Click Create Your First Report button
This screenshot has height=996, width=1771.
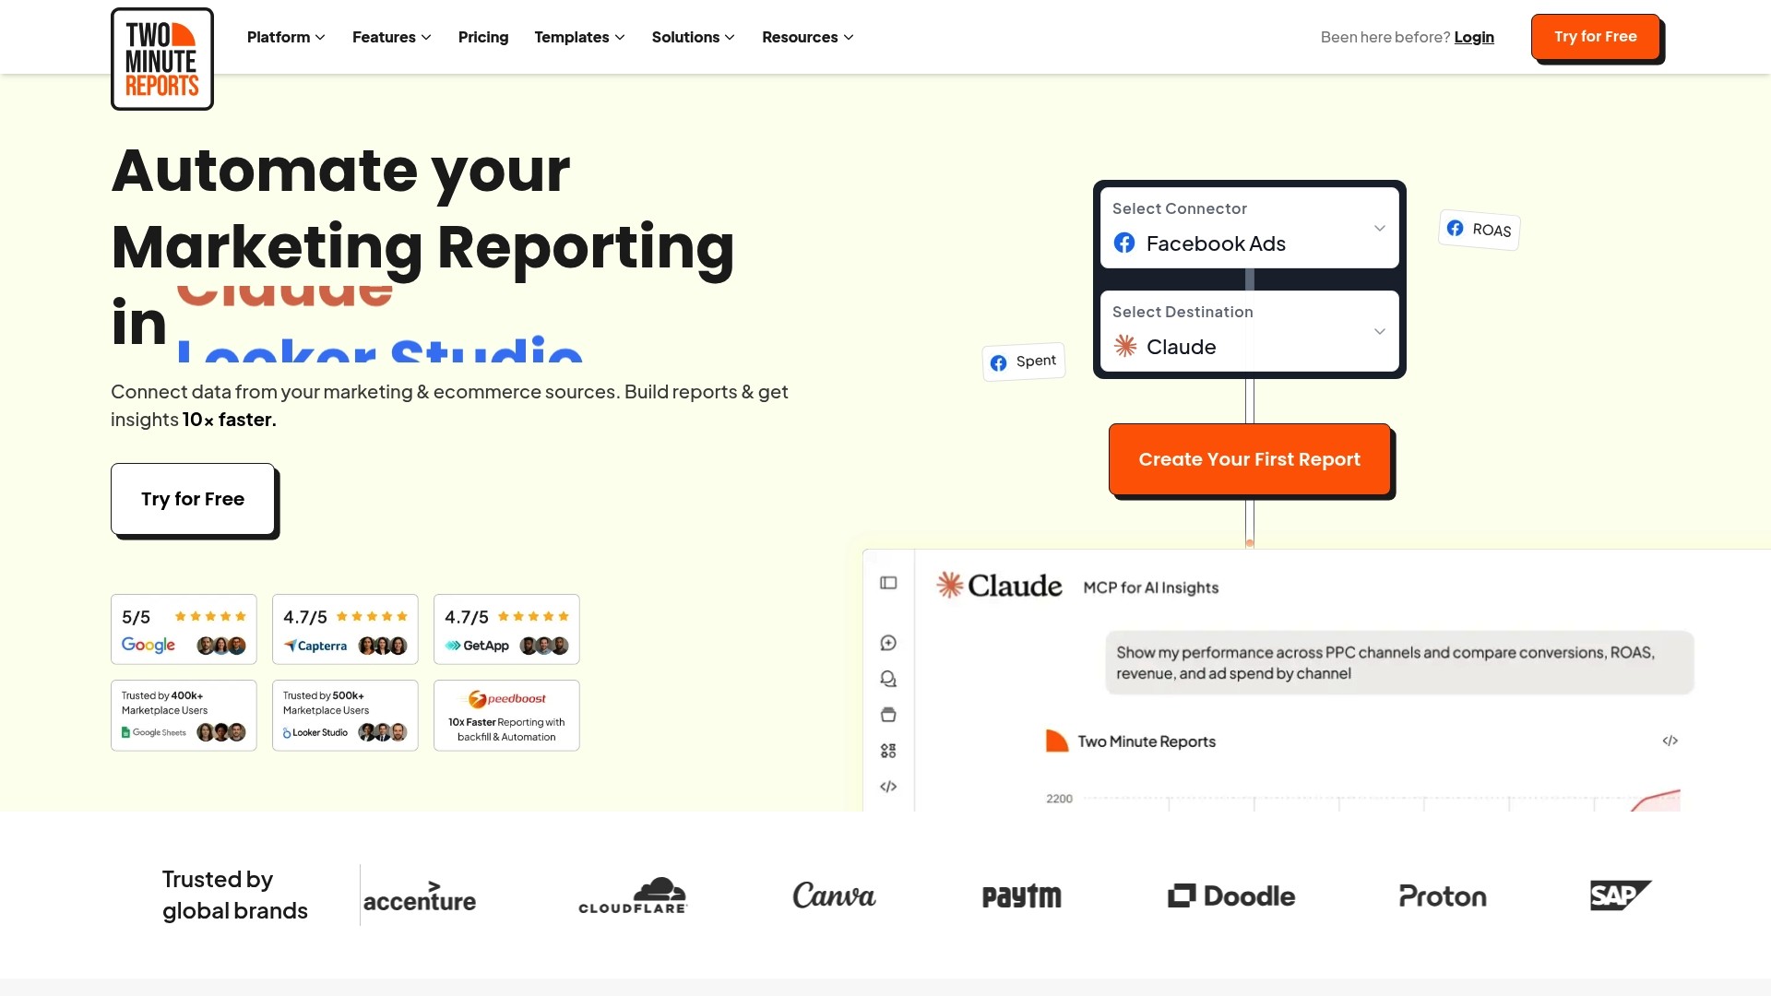pos(1249,459)
